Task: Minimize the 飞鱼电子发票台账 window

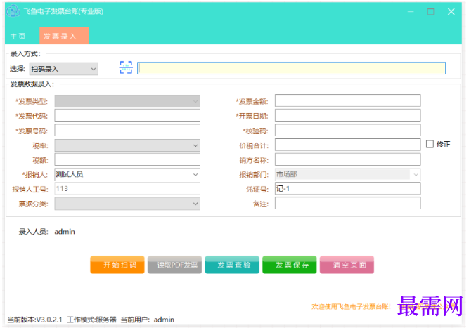Action: 411,11
